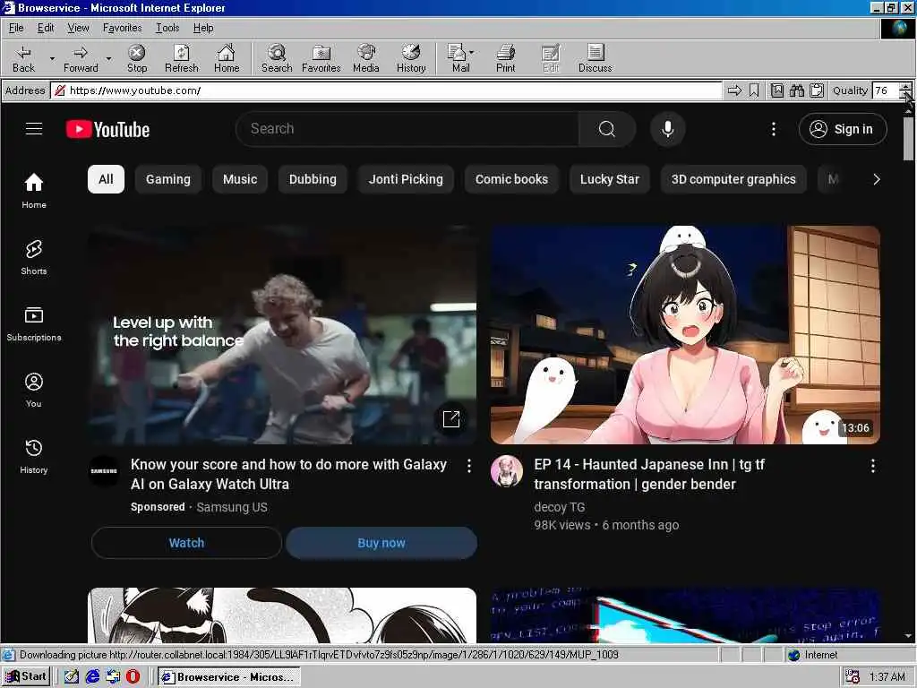Open the Help menu
Viewport: 917px width, 688px height.
203,28
